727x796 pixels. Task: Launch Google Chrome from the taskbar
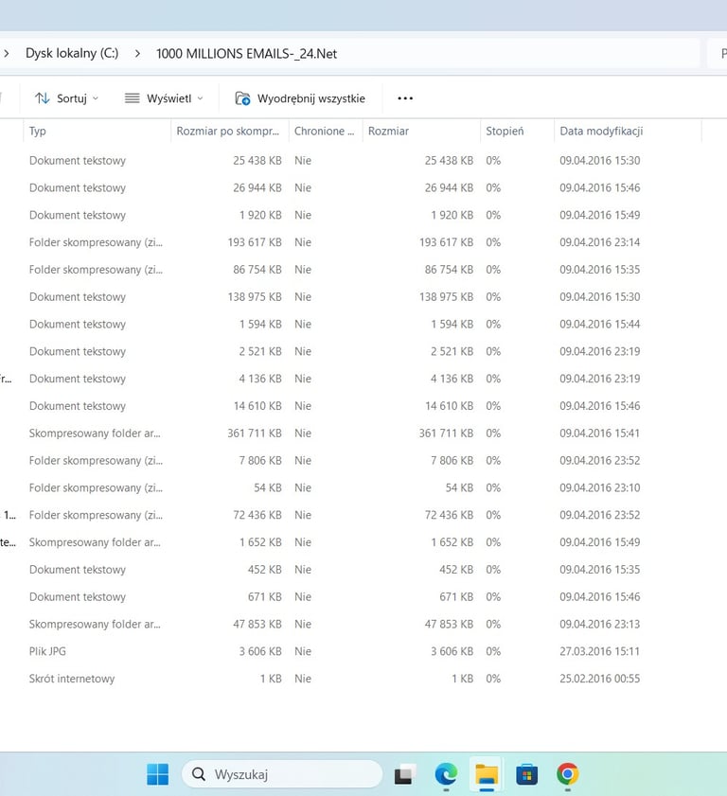point(568,774)
